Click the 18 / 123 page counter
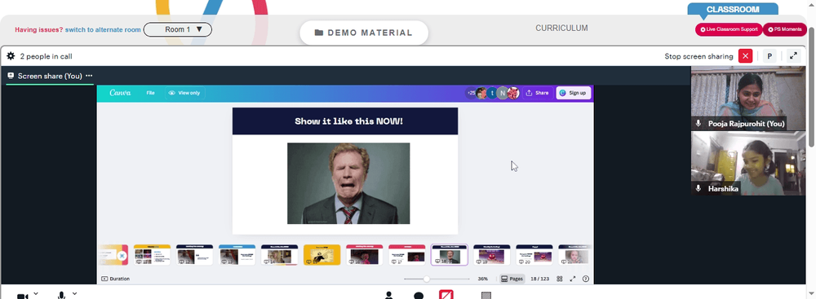 539,279
